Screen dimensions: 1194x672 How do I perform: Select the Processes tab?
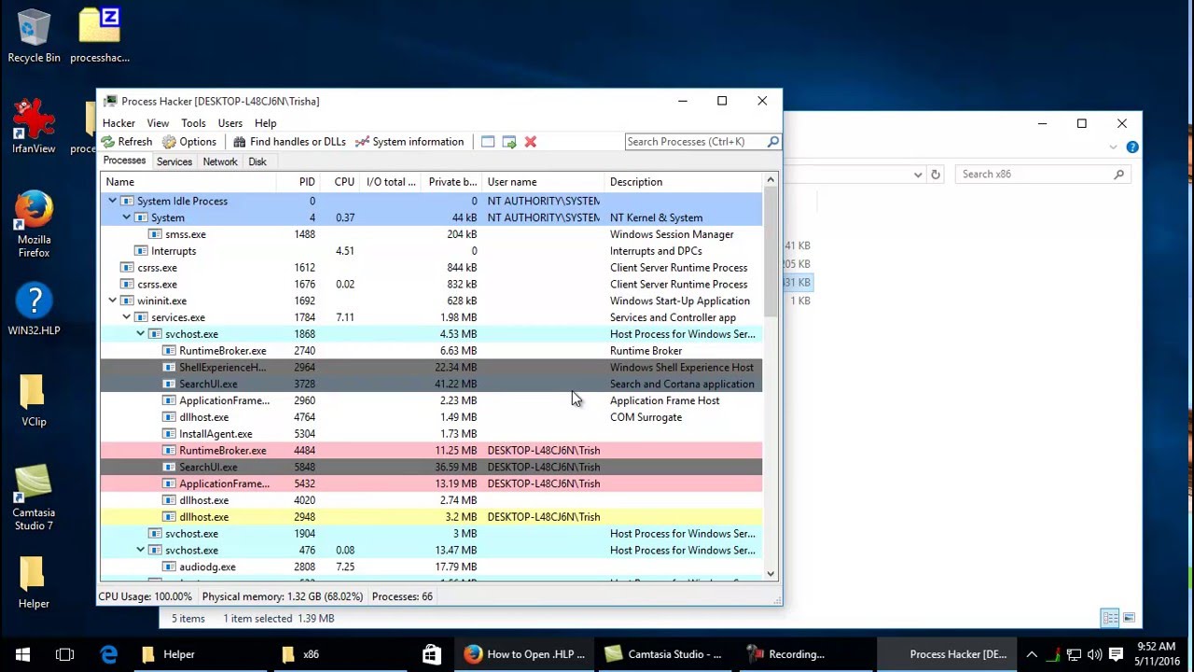pos(124,161)
